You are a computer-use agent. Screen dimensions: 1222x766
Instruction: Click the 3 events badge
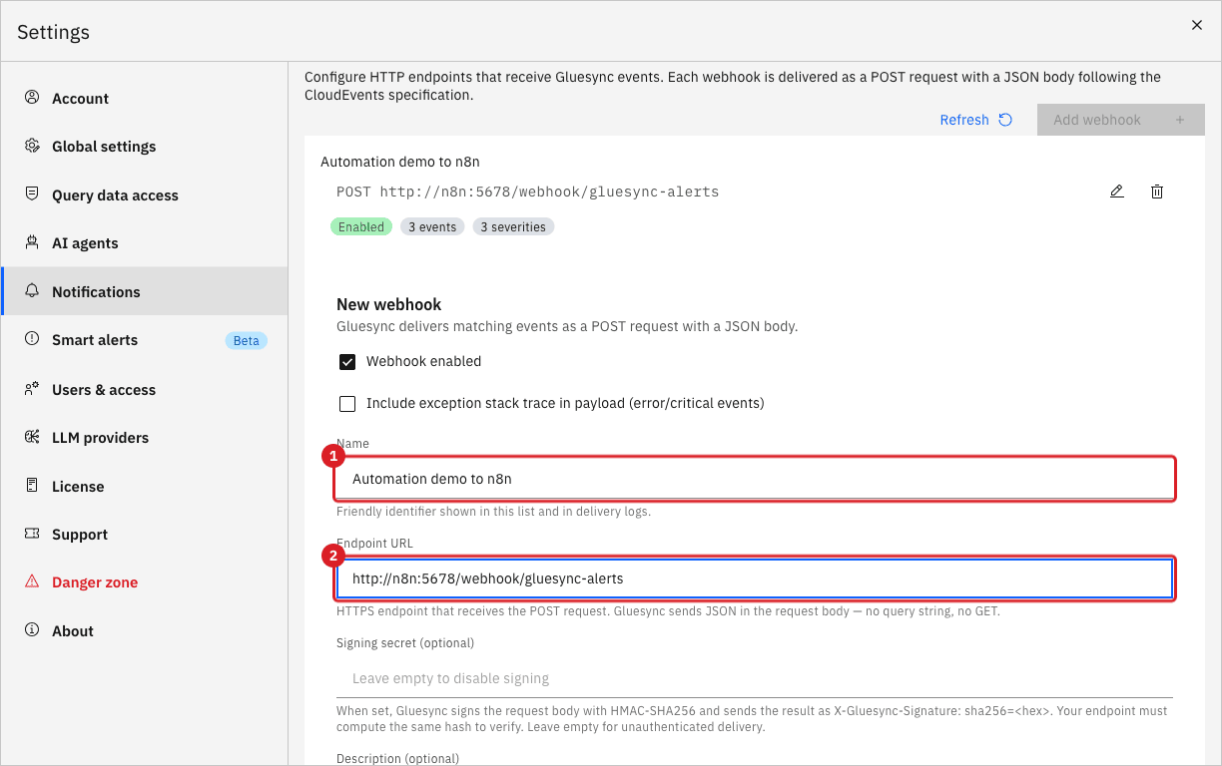tap(432, 227)
